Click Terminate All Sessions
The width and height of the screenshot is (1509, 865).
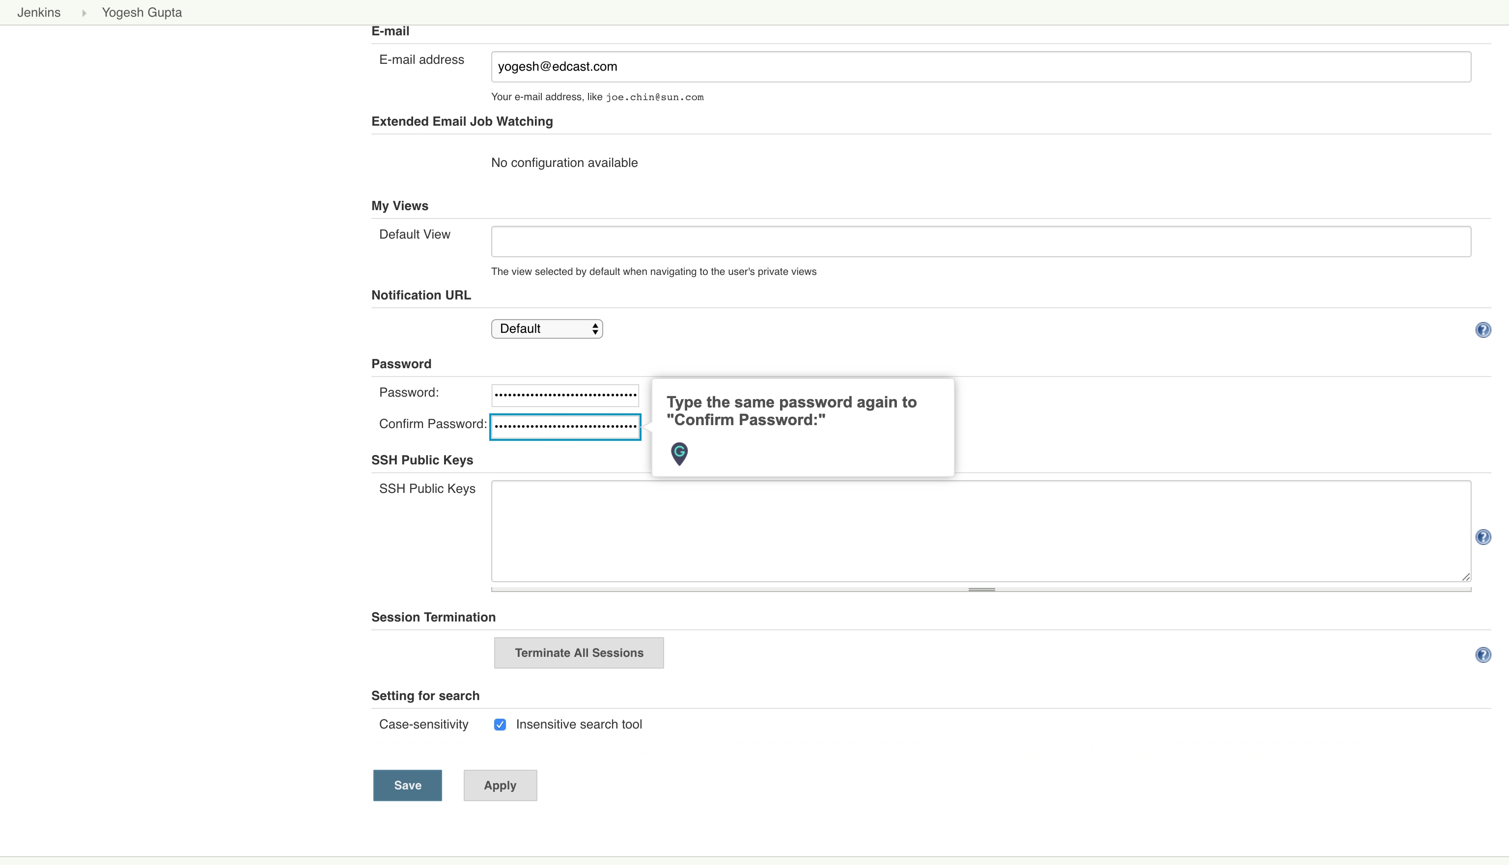click(578, 652)
